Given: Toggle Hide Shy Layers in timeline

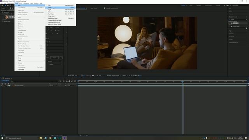Looking at the screenshot, I should (x=67, y=81).
